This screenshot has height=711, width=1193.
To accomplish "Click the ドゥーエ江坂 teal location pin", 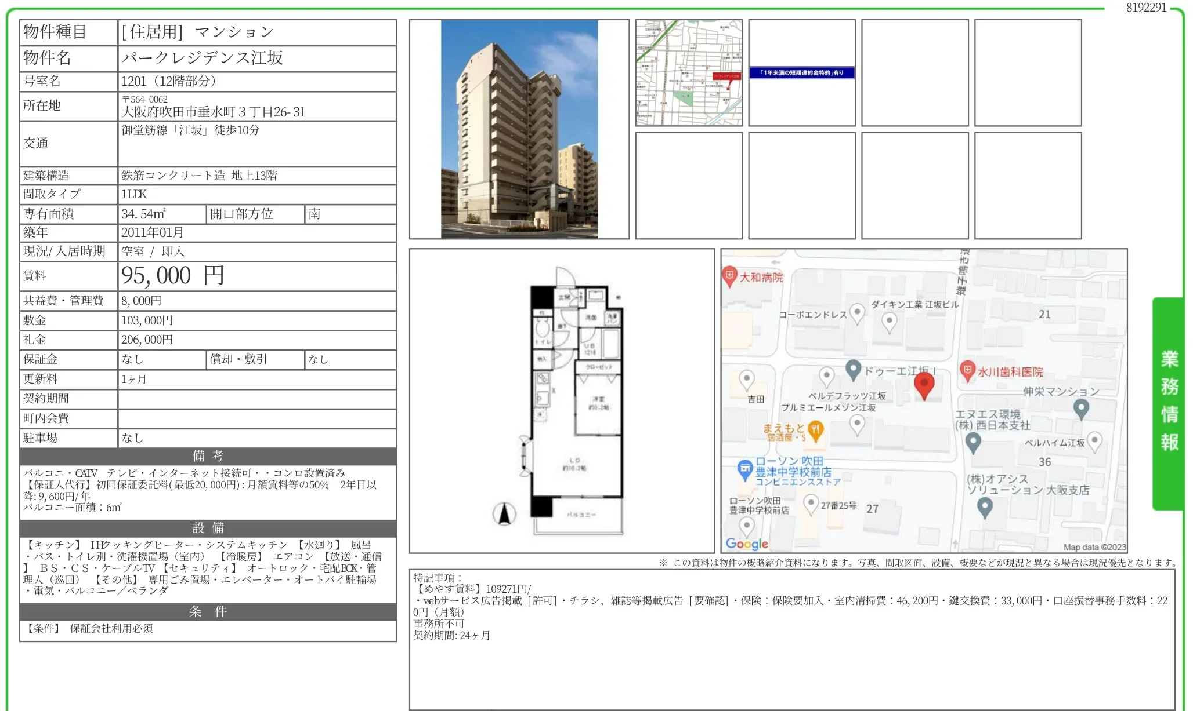I will (x=852, y=370).
